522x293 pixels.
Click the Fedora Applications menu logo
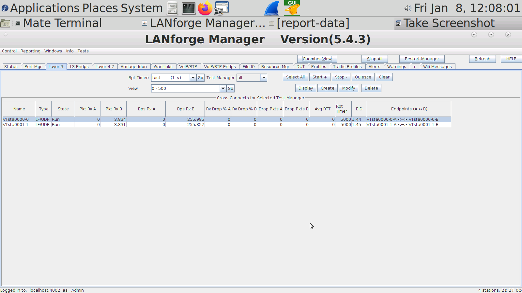[5, 8]
